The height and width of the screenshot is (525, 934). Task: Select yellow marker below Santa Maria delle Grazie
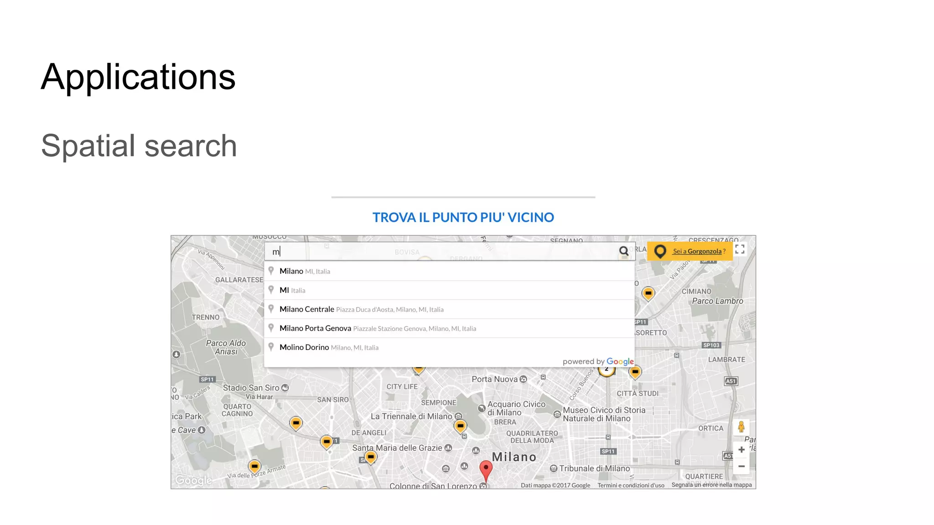tap(371, 457)
